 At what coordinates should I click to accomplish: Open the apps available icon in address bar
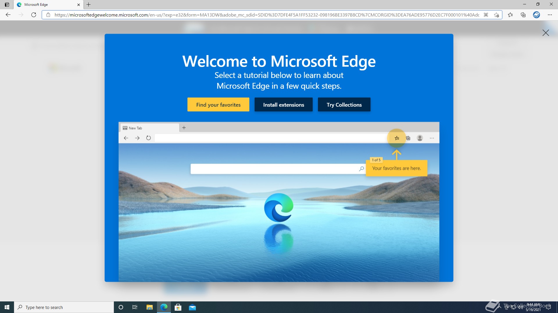(486, 15)
